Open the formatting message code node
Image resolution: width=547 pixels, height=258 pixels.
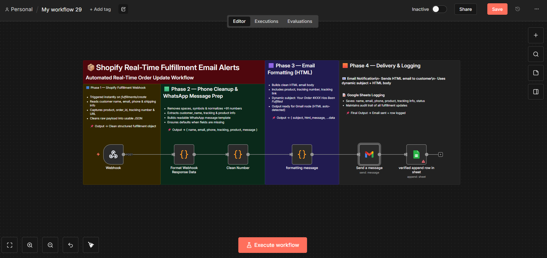point(302,155)
